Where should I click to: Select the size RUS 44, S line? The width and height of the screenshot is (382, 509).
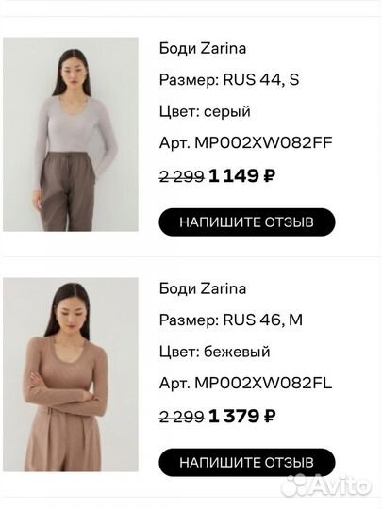[229, 80]
